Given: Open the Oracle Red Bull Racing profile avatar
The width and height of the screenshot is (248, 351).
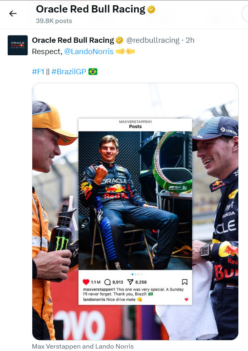Looking at the screenshot, I should (18, 45).
